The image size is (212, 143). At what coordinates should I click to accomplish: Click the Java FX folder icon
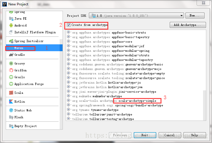pyautogui.click(x=11, y=18)
